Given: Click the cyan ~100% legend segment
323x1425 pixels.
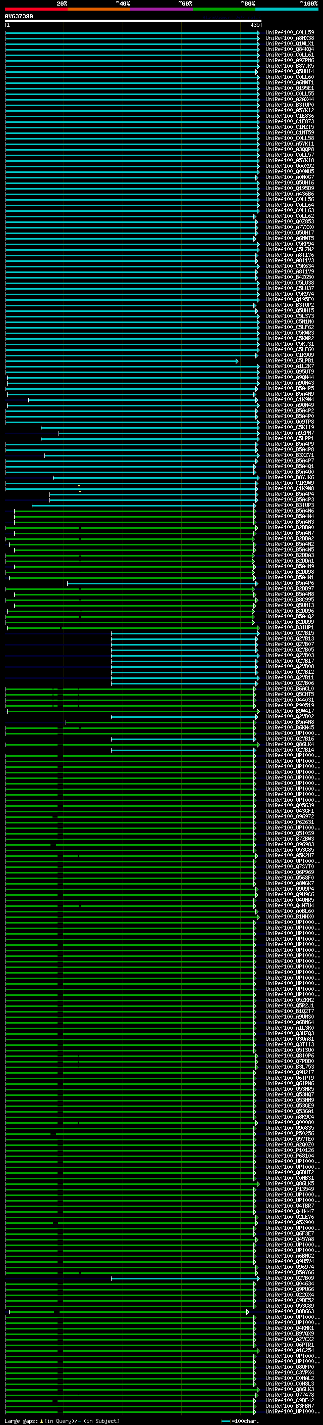Looking at the screenshot, I should point(287,9).
